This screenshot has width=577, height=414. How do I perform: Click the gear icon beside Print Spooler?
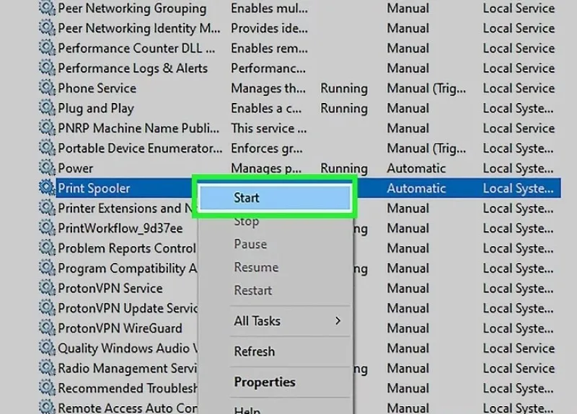(47, 188)
